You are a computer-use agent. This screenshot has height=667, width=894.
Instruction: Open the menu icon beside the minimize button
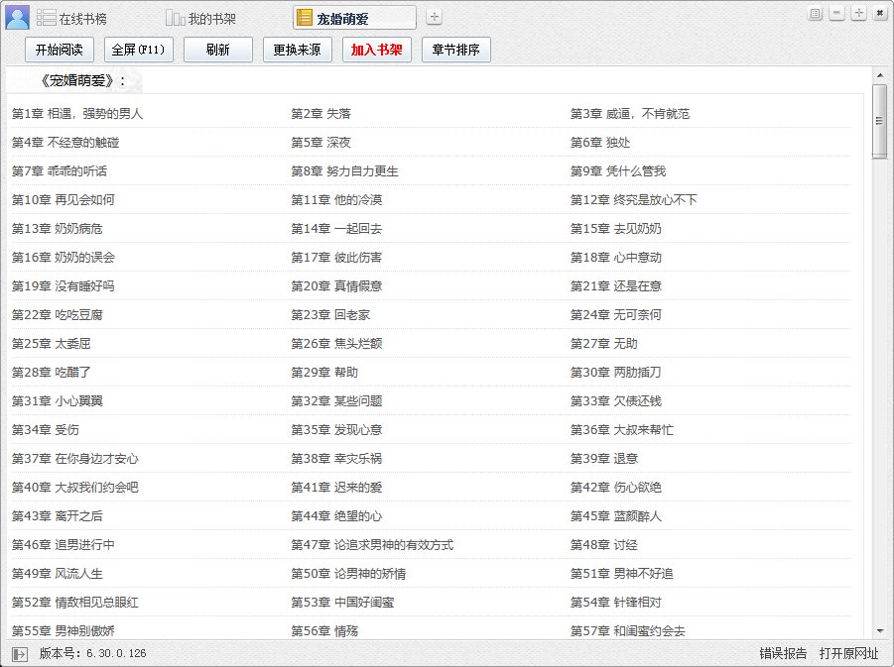(x=816, y=13)
